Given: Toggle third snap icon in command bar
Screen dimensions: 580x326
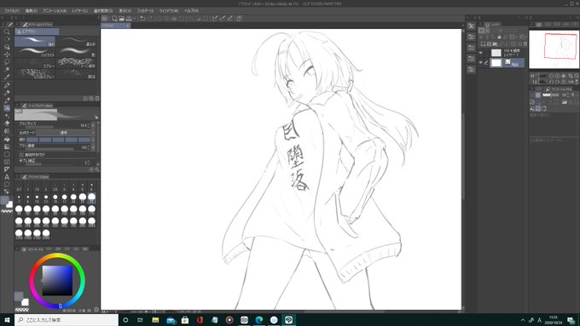Looking at the screenshot, I should pyautogui.click(x=229, y=19).
